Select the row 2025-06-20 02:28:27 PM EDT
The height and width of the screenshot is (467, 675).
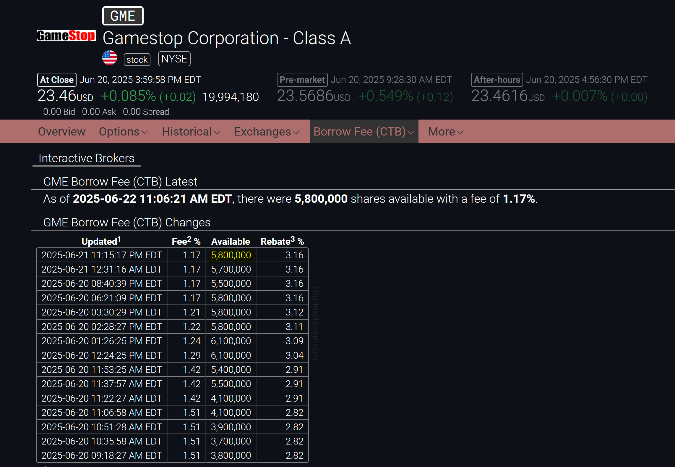point(172,327)
